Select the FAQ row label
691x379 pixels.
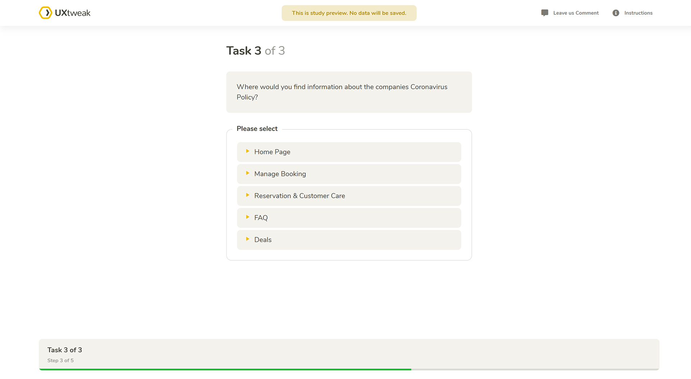pos(261,218)
